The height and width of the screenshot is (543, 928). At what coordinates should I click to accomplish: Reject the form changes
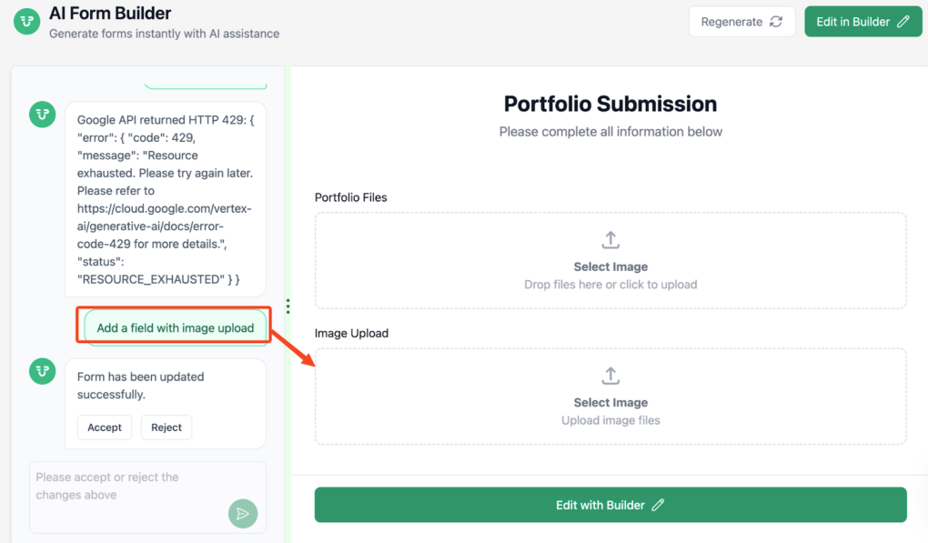click(166, 427)
